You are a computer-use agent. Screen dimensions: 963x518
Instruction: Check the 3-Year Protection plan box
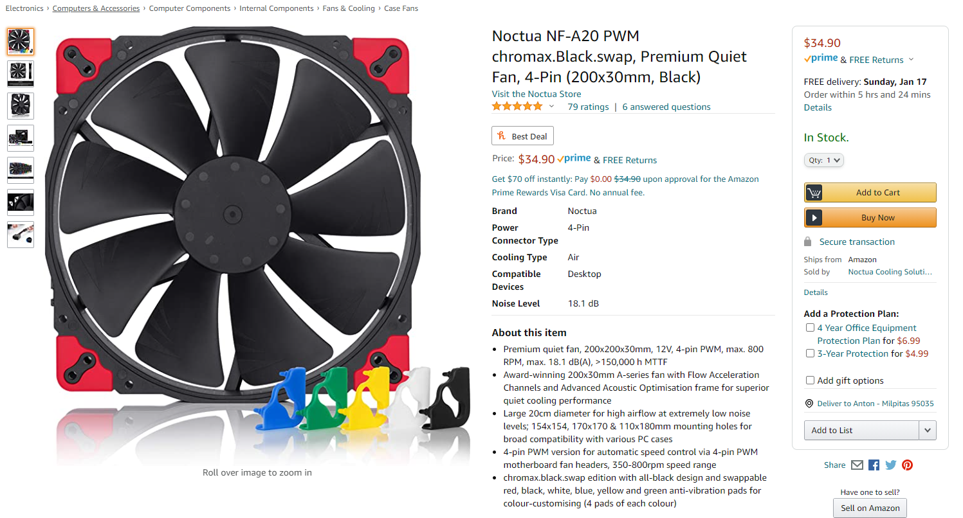(x=811, y=353)
